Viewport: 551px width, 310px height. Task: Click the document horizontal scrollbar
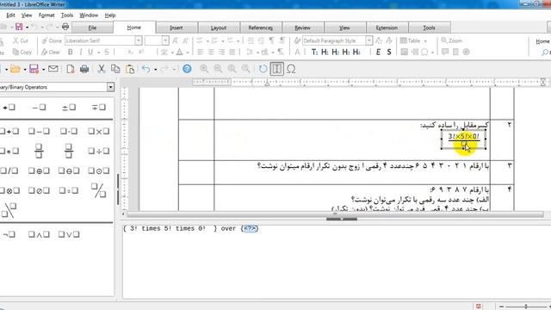pyautogui.click(x=335, y=214)
